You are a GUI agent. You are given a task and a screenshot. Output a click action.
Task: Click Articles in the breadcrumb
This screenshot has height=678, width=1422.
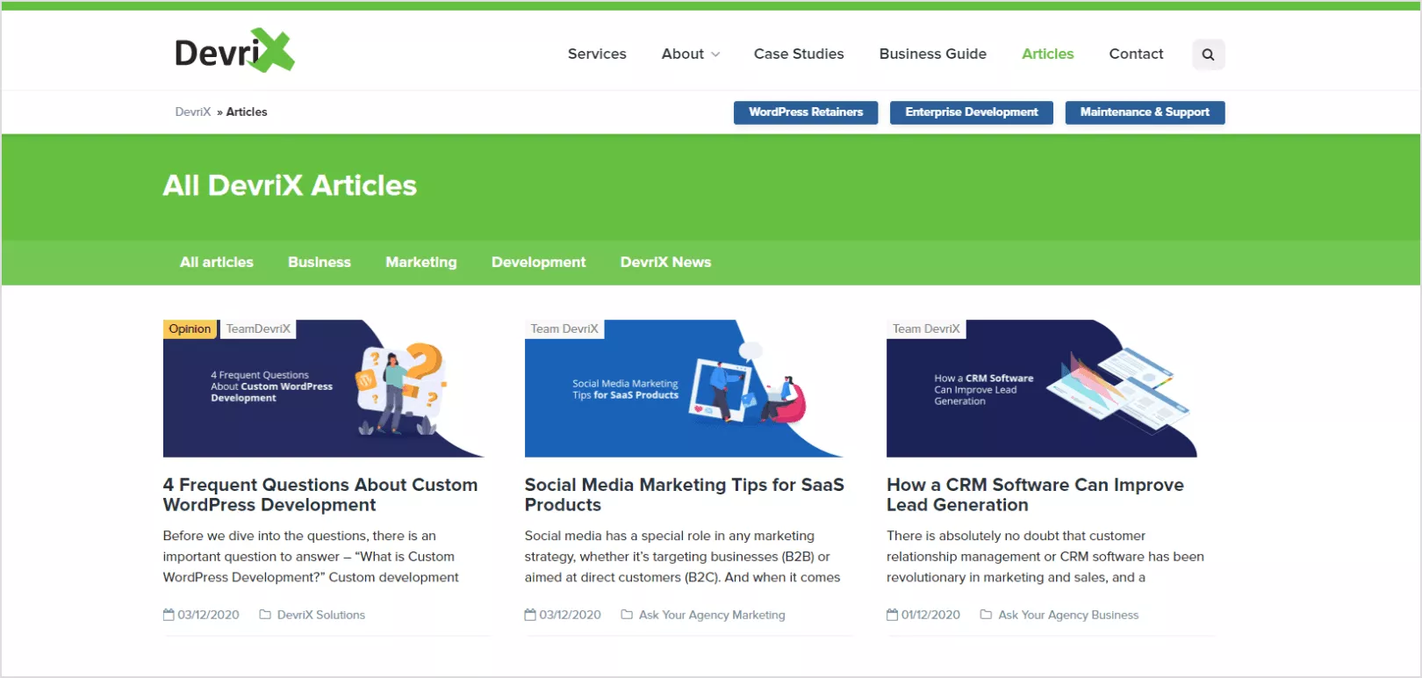point(247,112)
